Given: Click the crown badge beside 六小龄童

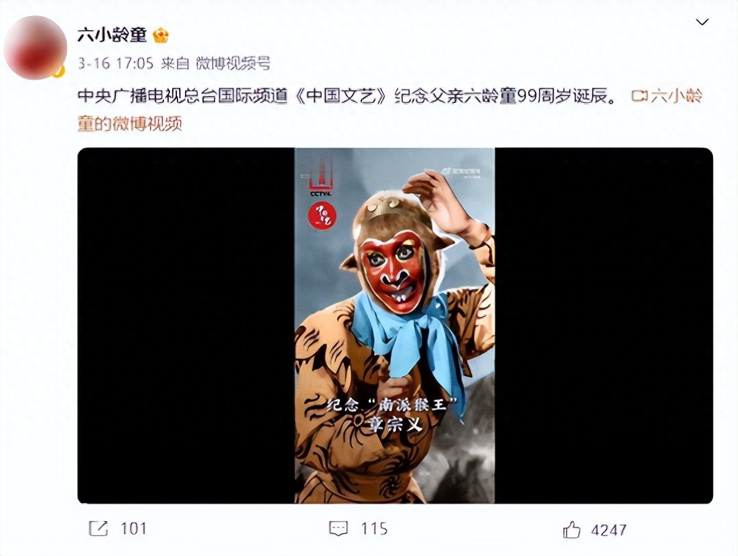Looking at the screenshot, I should click(161, 35).
